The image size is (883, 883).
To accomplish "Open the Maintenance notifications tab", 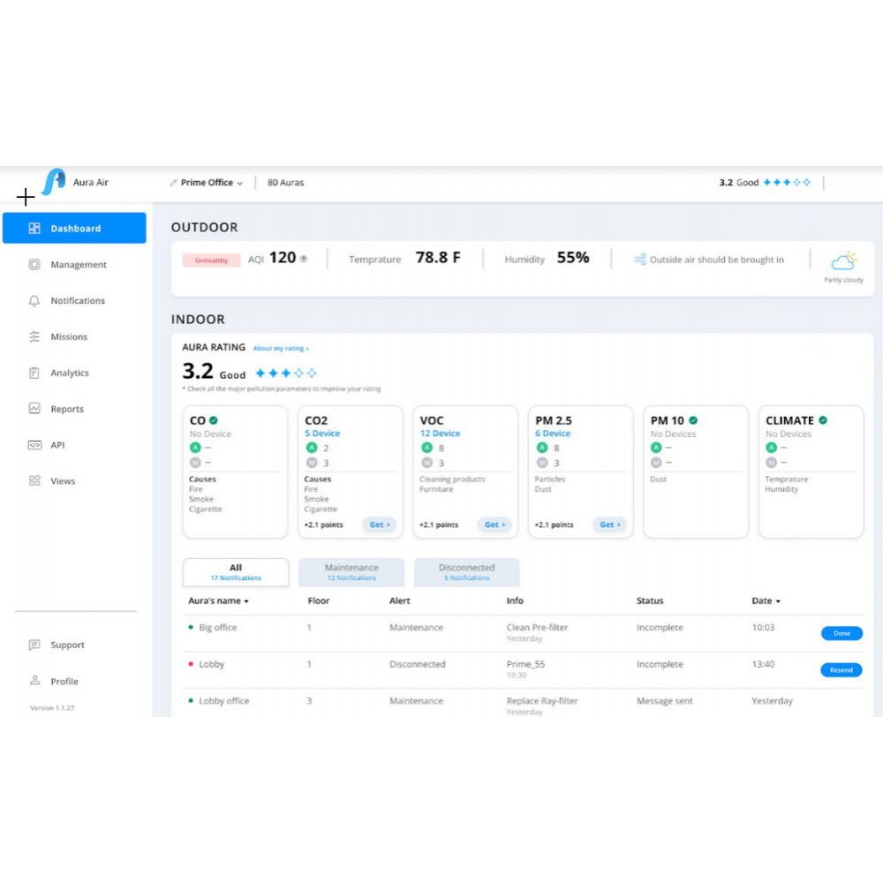I will (x=352, y=571).
